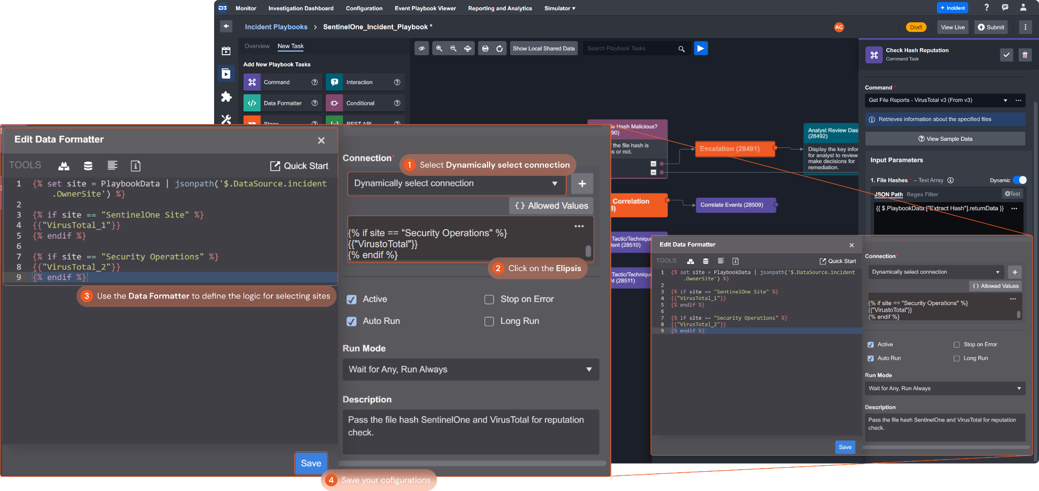The height and width of the screenshot is (491, 1039).
Task: Expand the Simulator menu dropdown
Action: pos(560,8)
